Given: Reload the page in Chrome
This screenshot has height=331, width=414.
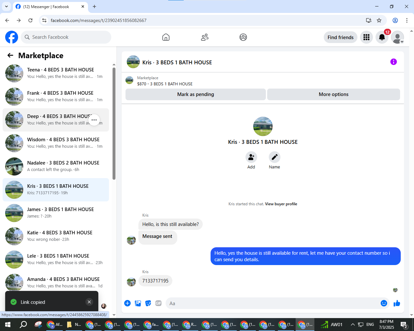Looking at the screenshot, I should coord(30,20).
